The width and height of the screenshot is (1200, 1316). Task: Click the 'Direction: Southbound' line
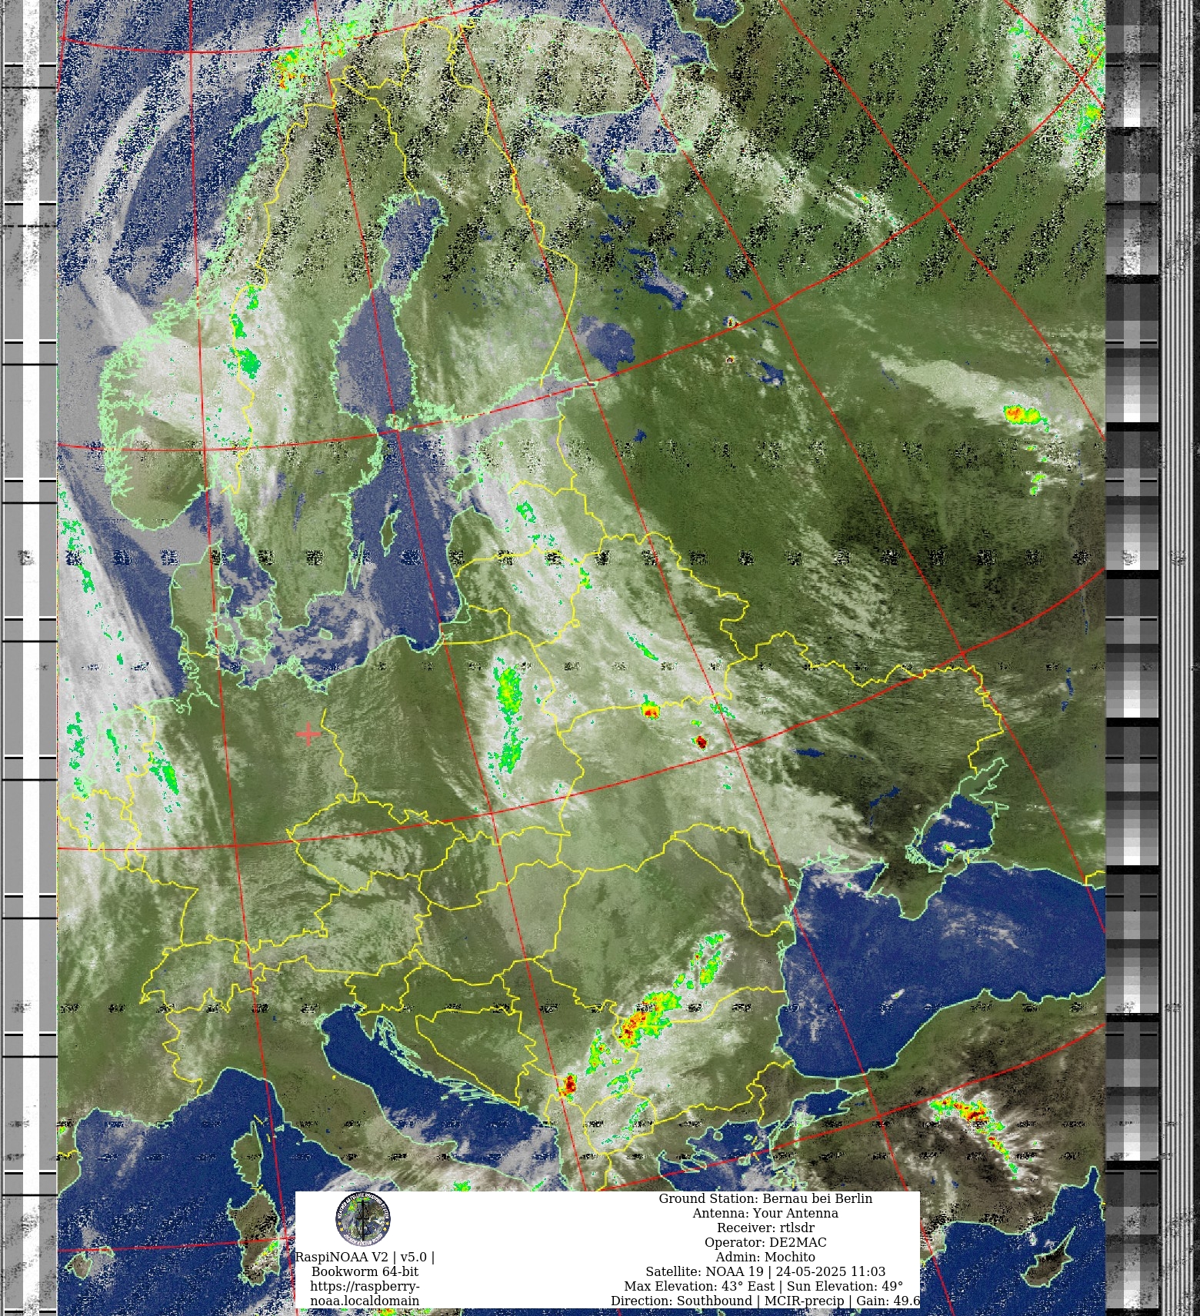pyautogui.click(x=765, y=1301)
